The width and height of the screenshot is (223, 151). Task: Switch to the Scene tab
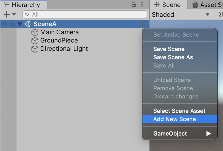167,5
